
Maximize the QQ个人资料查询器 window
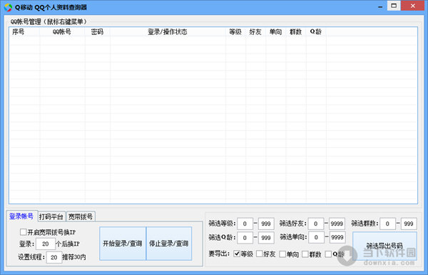(x=394, y=6)
